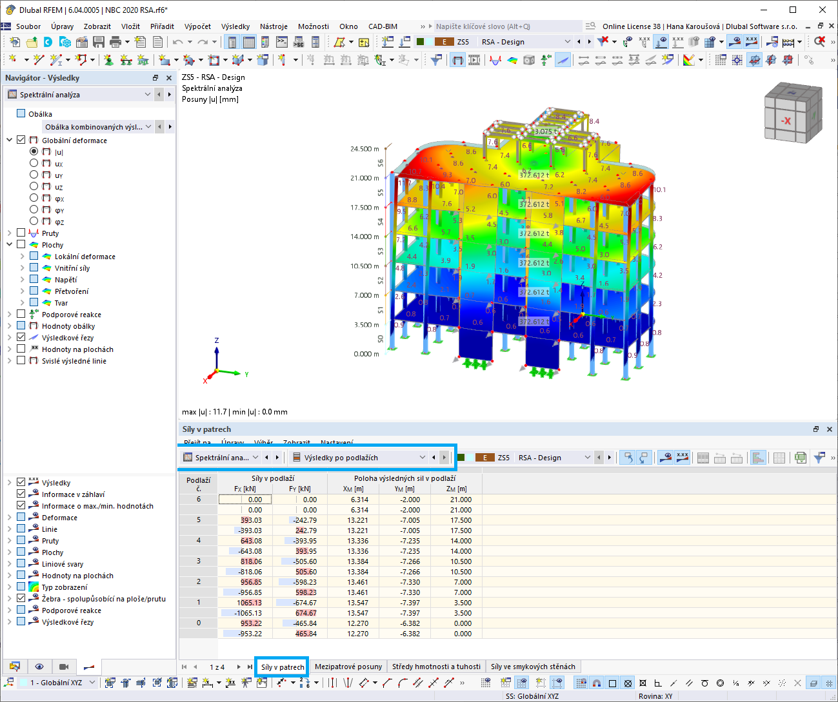Image resolution: width=838 pixels, height=702 pixels.
Task: Close the Síly v patrech table panel
Action: (x=830, y=429)
